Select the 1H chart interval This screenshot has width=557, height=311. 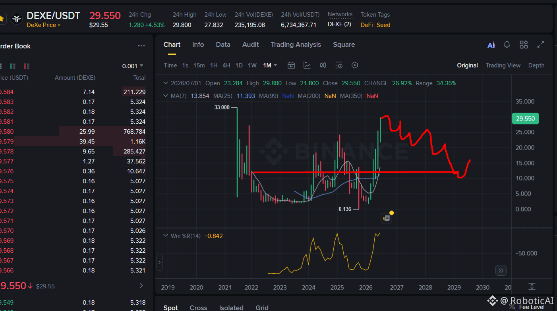(214, 65)
